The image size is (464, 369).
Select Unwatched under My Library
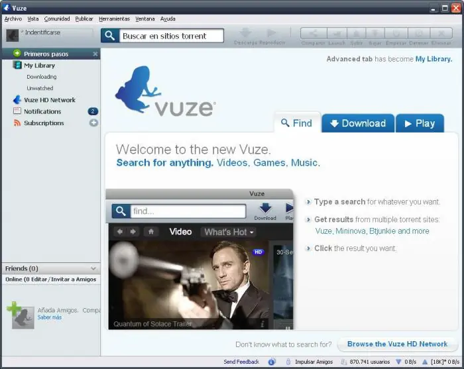pyautogui.click(x=40, y=88)
